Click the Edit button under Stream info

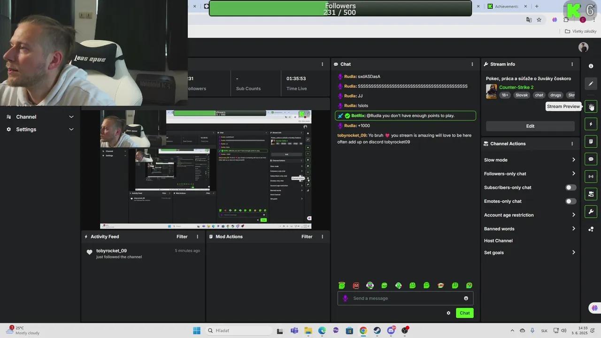click(x=530, y=126)
